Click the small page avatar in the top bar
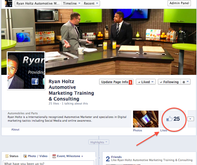Image resolution: width=197 pixels, height=165 pixels. point(9,3)
